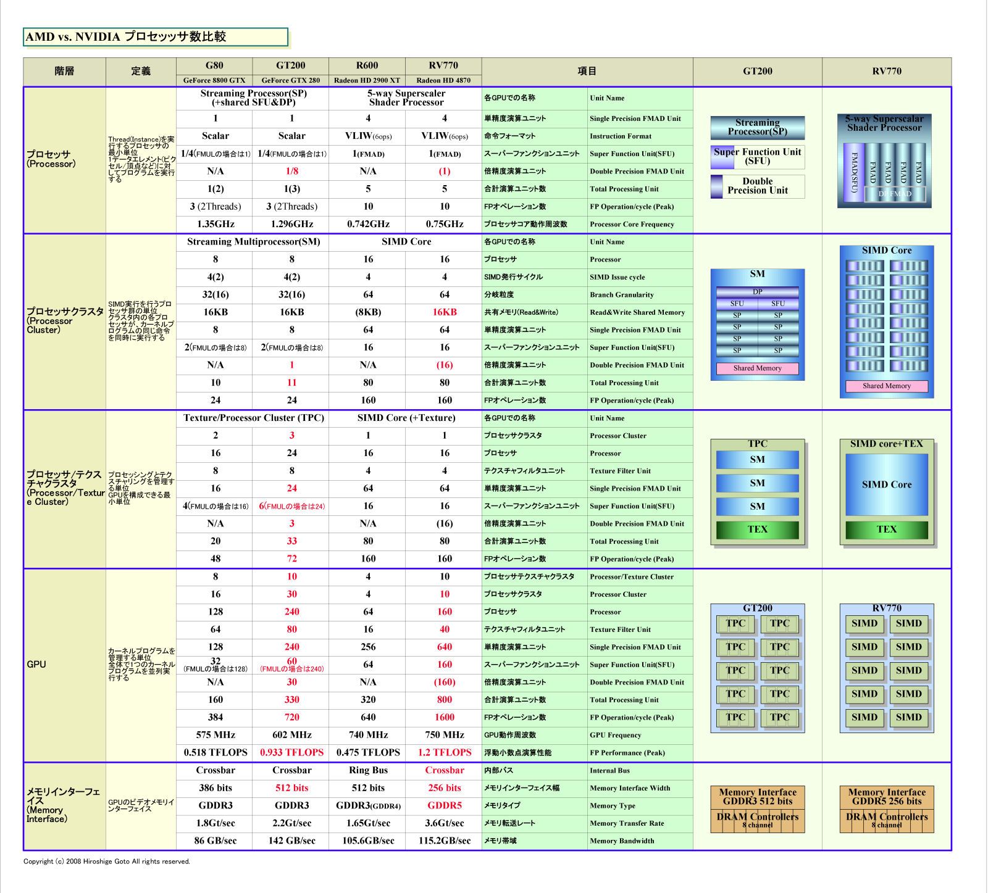Click the "1.35GHz" G80 frequency cell

point(216,224)
